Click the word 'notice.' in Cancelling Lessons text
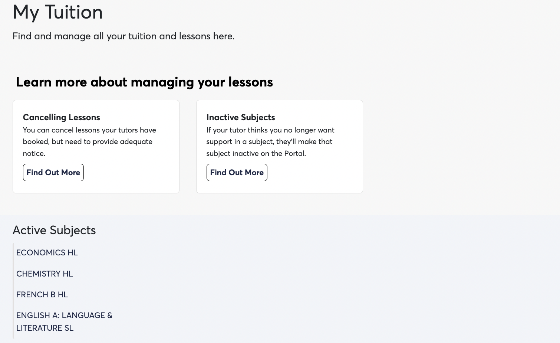This screenshot has height=343, width=560. 34,154
